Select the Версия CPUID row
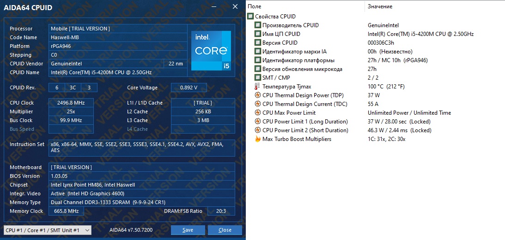This screenshot has width=505, height=240. click(x=376, y=43)
